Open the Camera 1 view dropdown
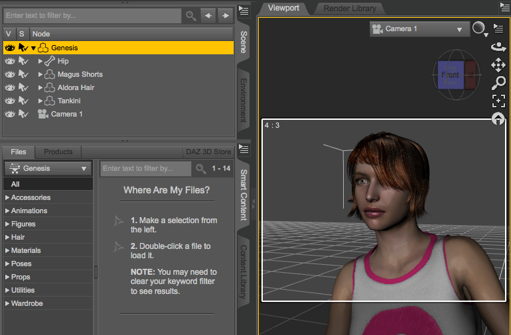This screenshot has height=335, width=511. coord(419,29)
